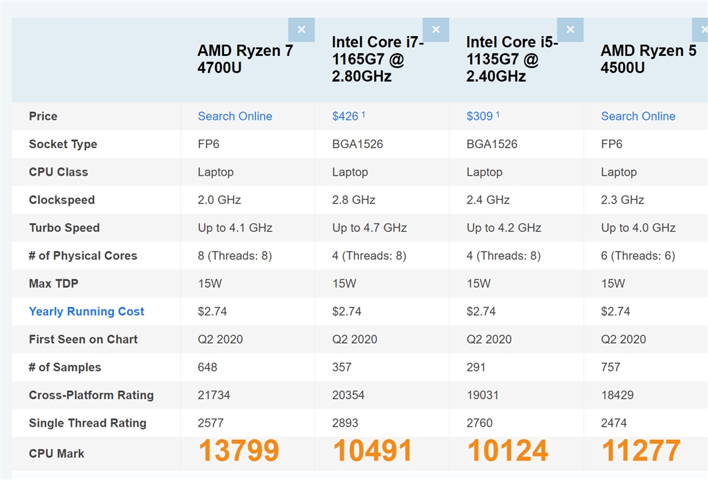Click the Single Thread Rating row label
This screenshot has height=480, width=708.
(x=87, y=423)
